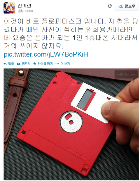Open the @kirinnew handle link

click(25, 11)
